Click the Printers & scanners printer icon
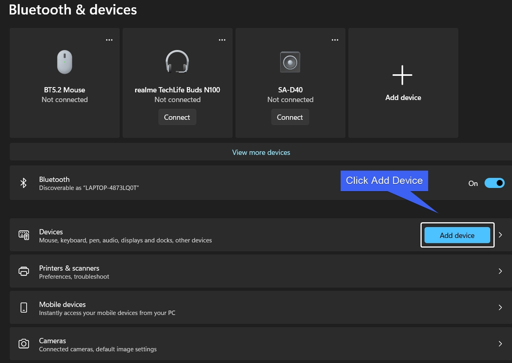Image resolution: width=512 pixels, height=363 pixels. click(x=24, y=271)
